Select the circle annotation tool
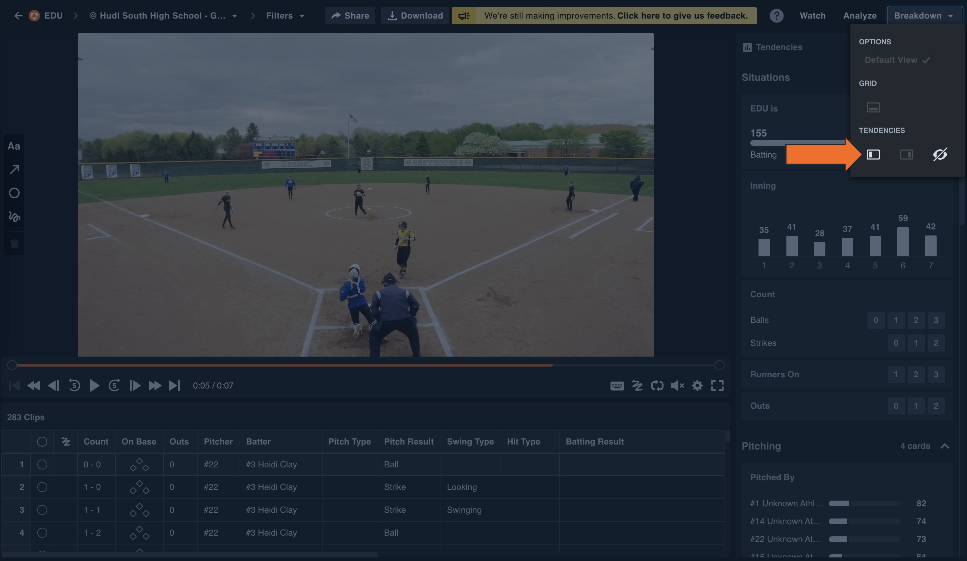This screenshot has height=561, width=967. (14, 194)
